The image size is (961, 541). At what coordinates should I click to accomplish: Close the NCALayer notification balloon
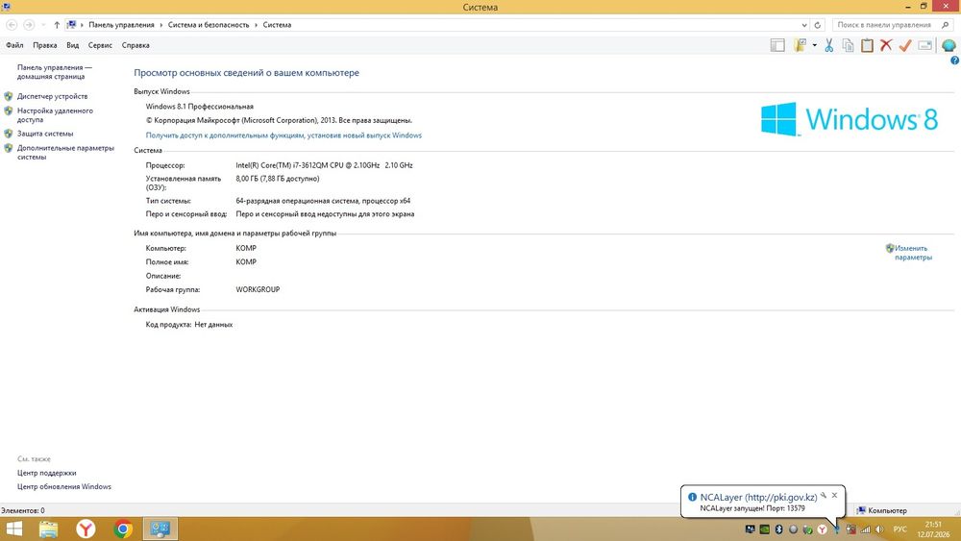[x=834, y=495]
